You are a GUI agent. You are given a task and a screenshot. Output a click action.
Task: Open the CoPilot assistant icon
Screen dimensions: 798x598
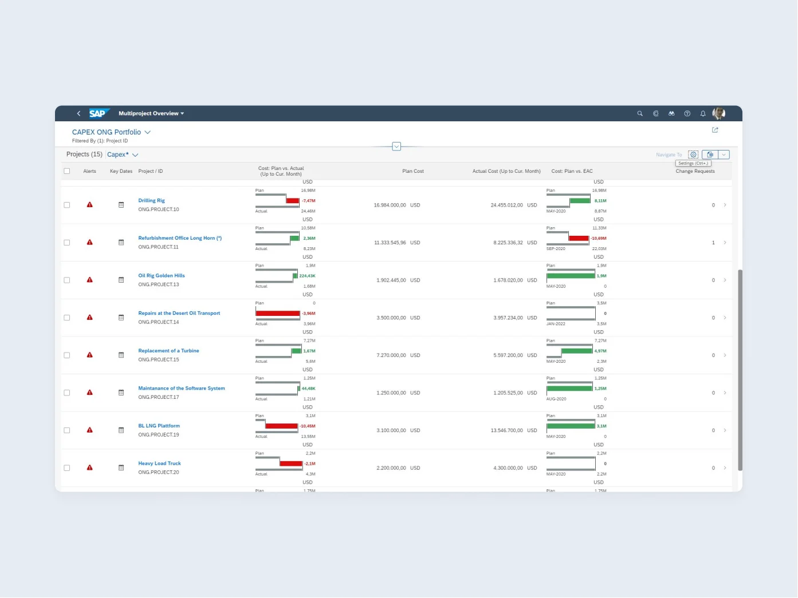pos(656,113)
